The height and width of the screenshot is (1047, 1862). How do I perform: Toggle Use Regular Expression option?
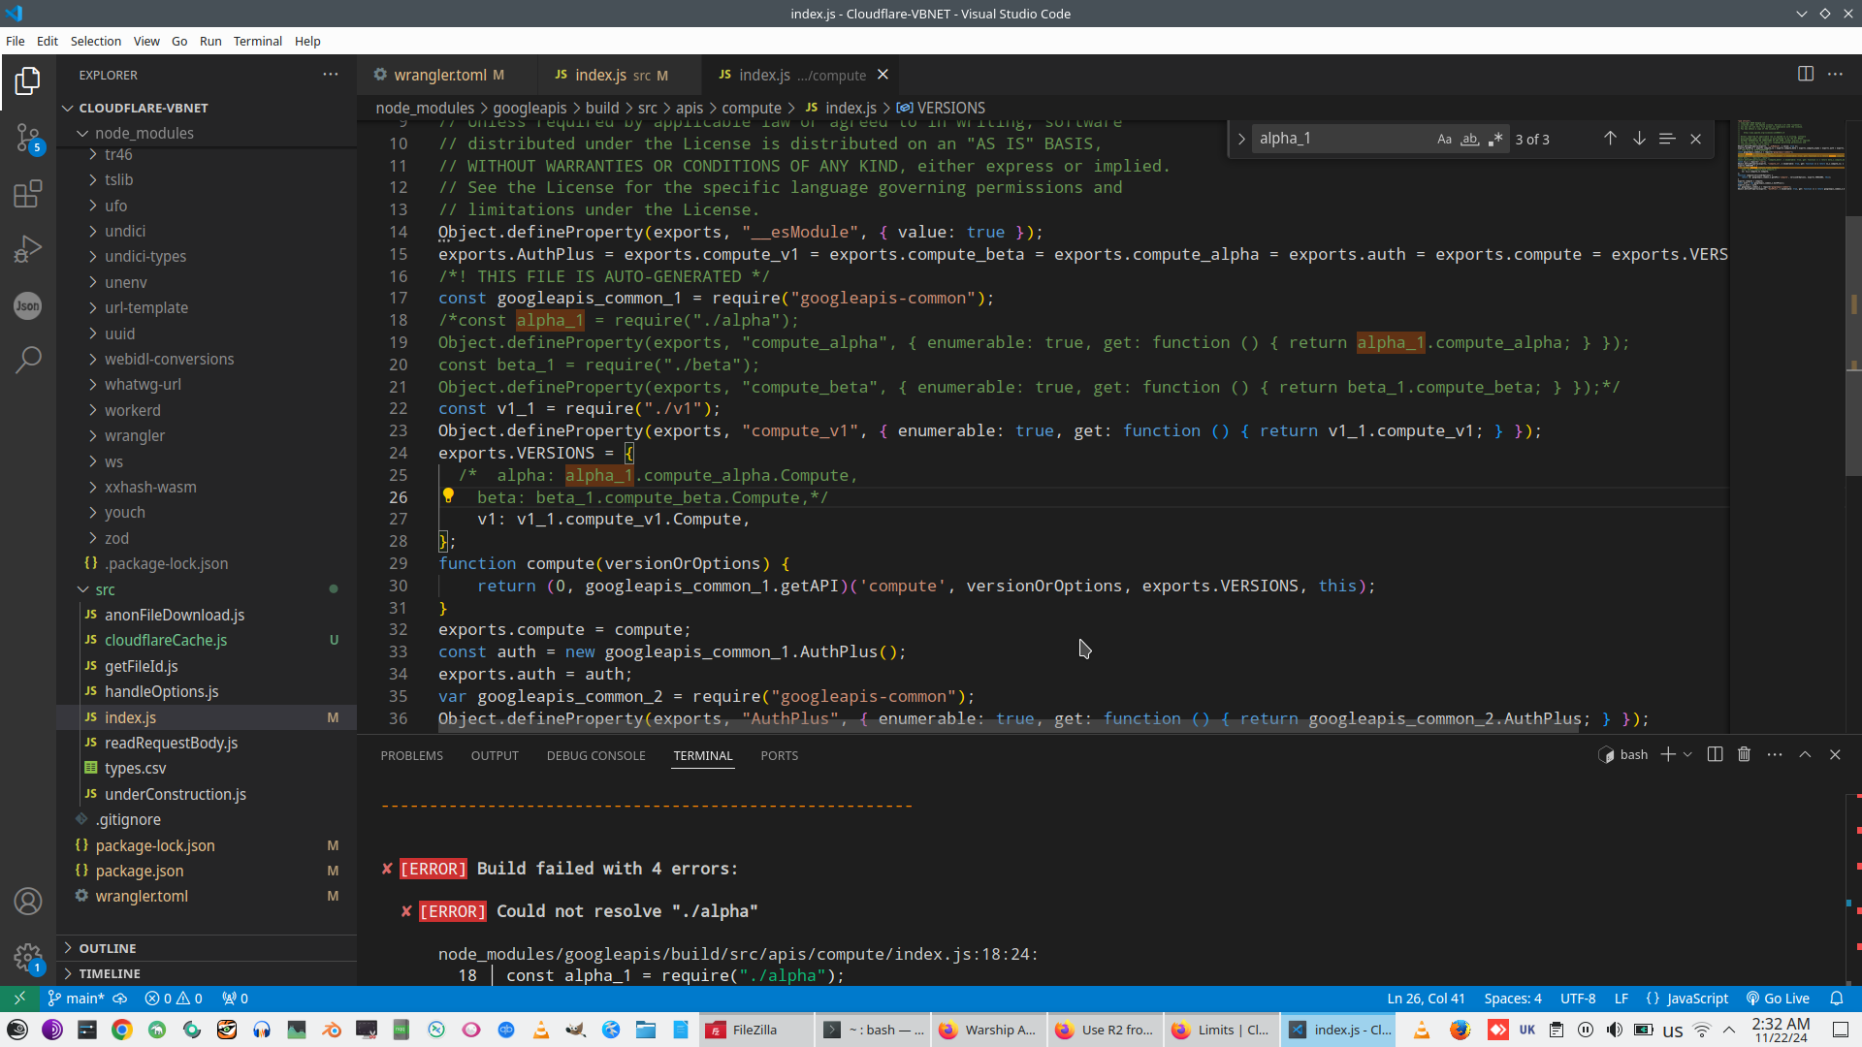click(1495, 139)
